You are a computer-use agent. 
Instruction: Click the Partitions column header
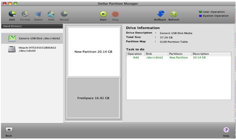coord(180,54)
